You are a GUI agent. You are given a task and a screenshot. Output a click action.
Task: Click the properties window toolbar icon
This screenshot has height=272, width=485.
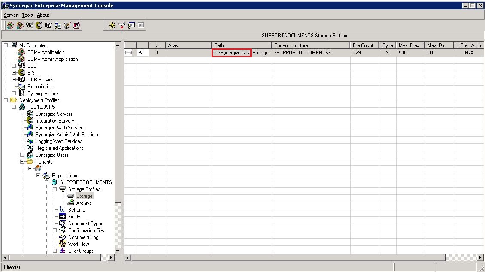tap(131, 25)
